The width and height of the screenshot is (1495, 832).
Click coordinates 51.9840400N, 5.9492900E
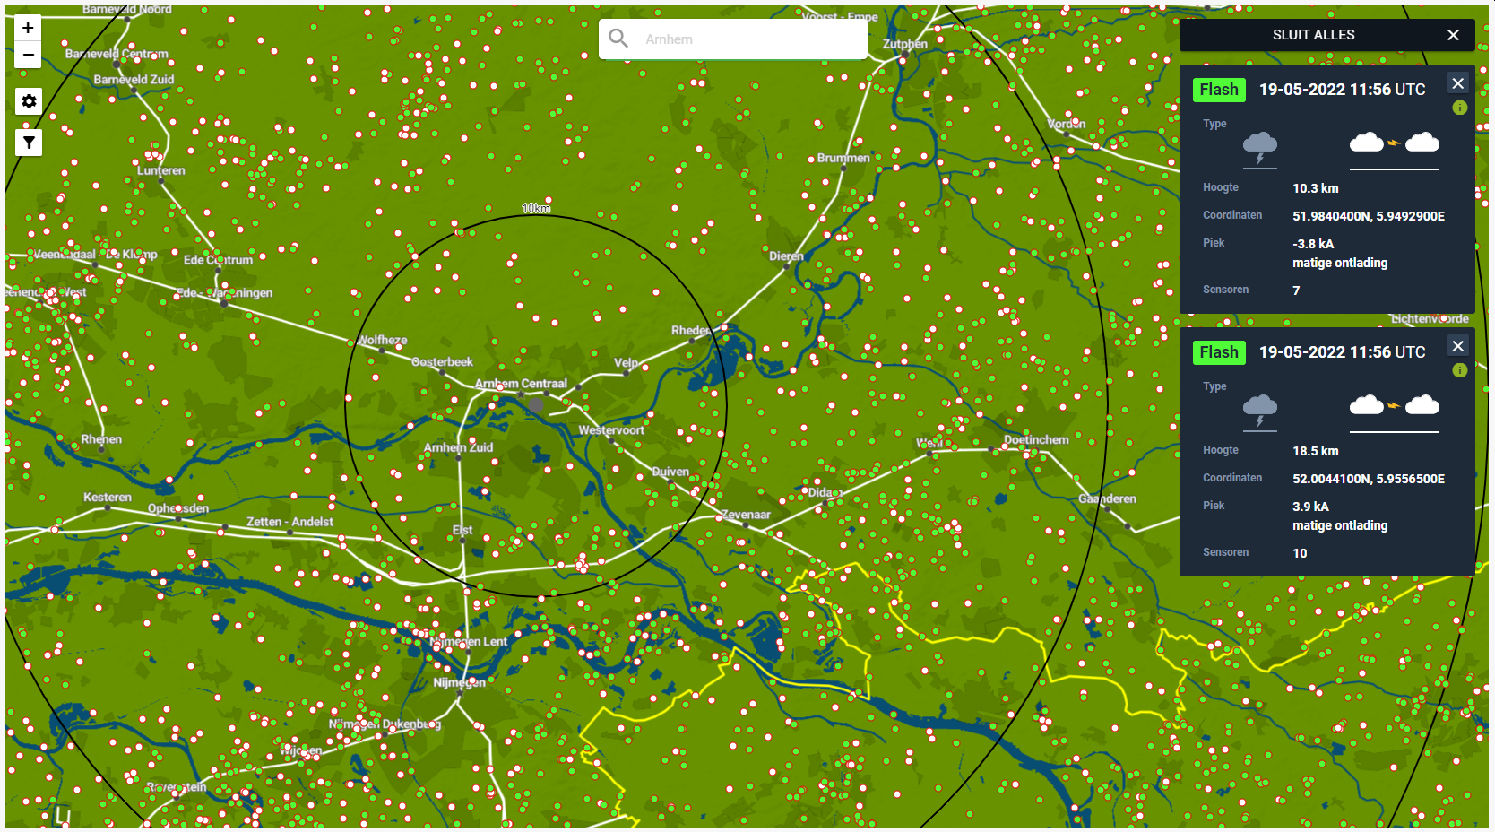1369,216
